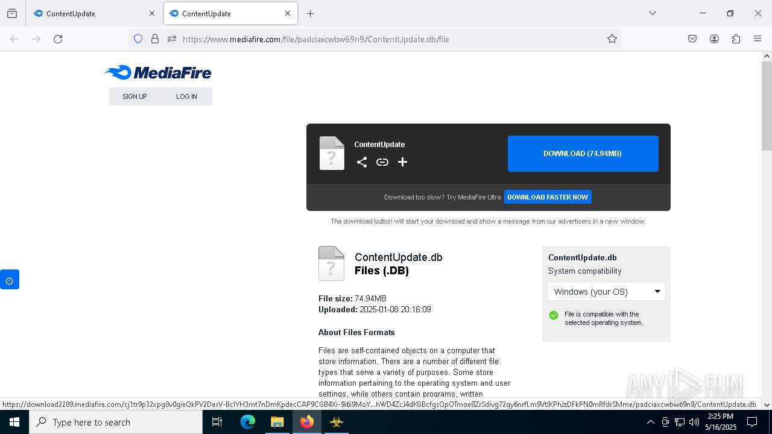
Task: Open Firefox View icon at tab strip
Action: pos(12,13)
